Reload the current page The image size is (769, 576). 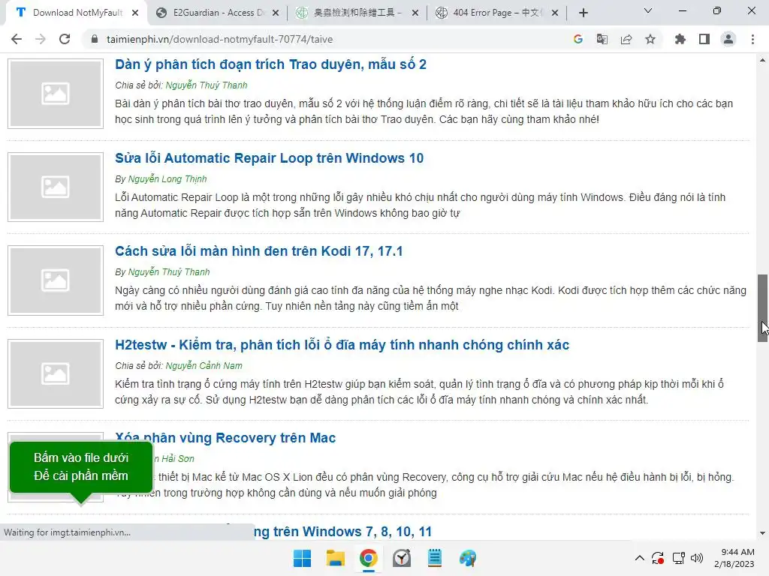point(65,39)
